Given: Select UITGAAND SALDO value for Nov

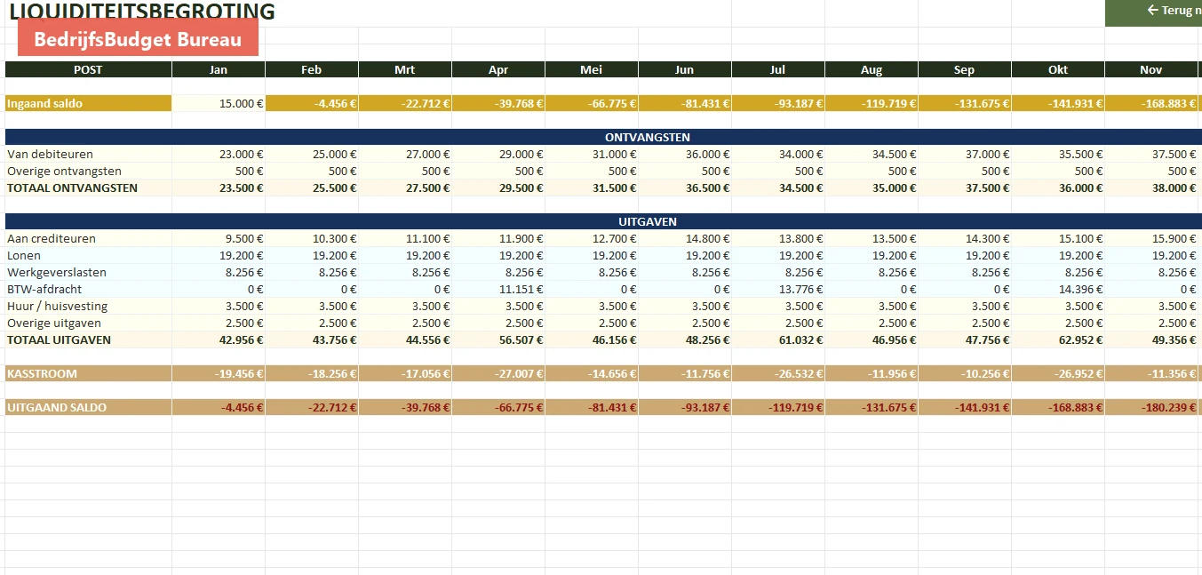Looking at the screenshot, I should tap(1151, 407).
